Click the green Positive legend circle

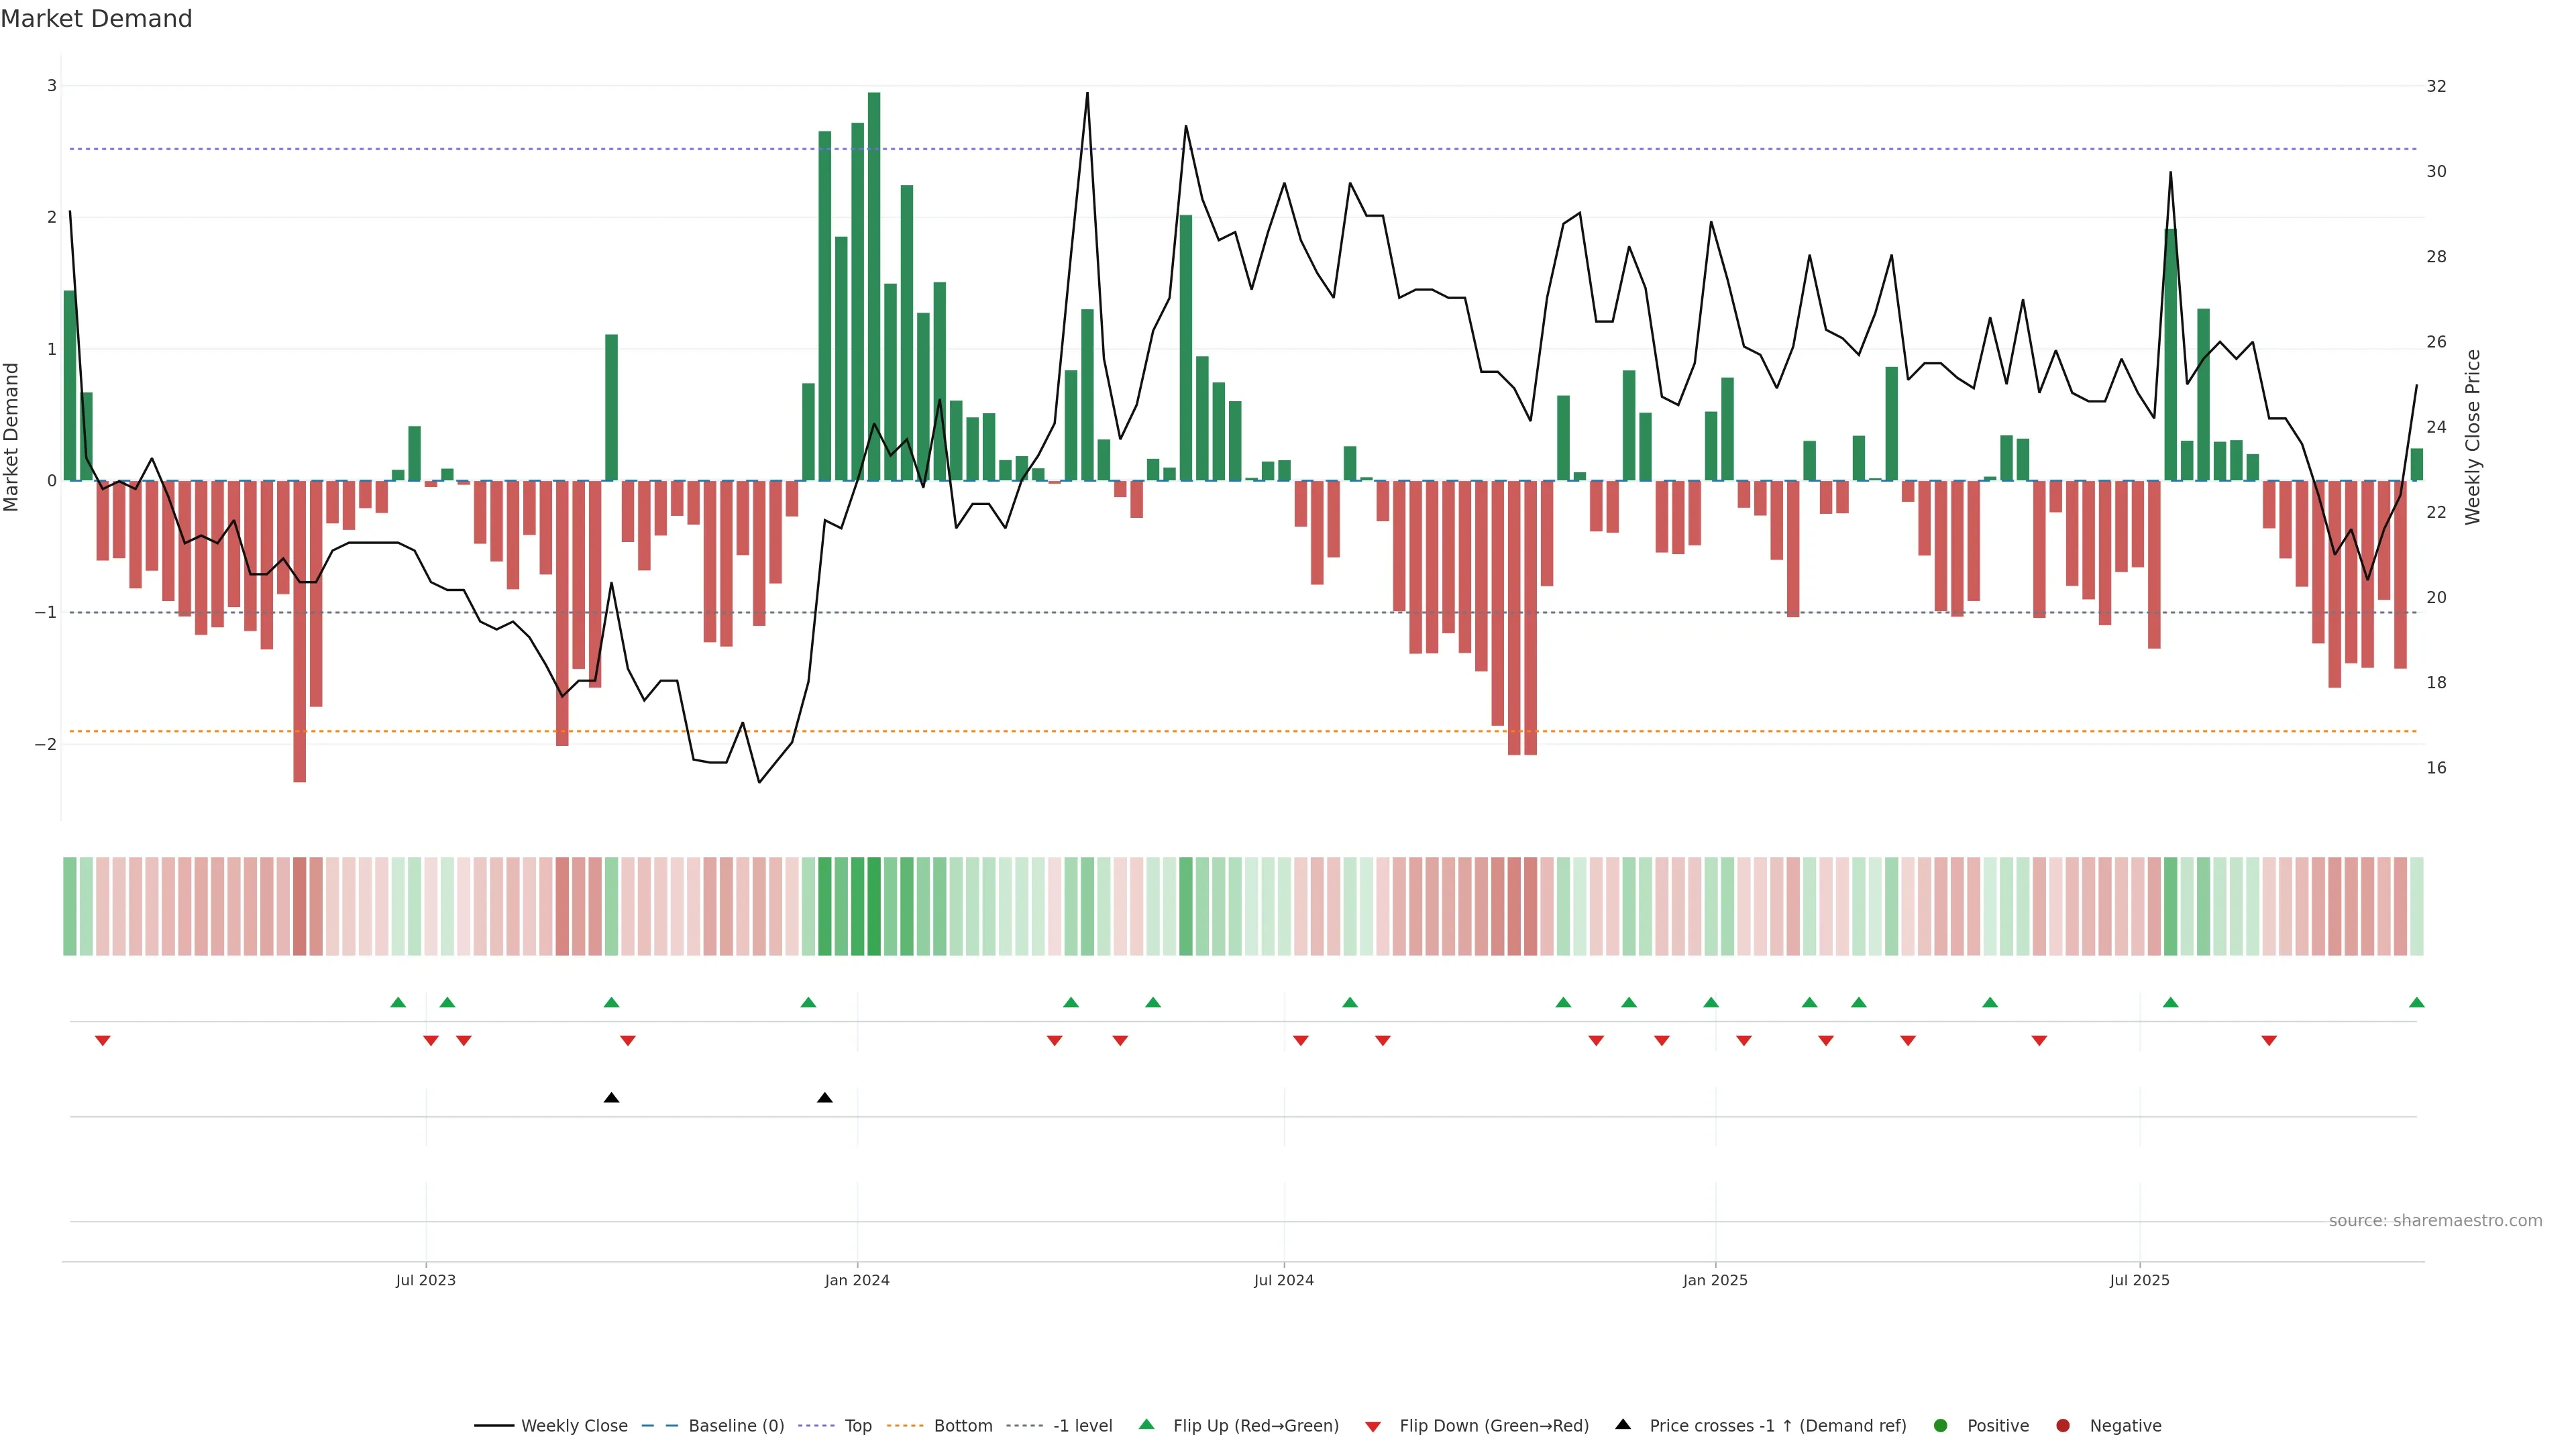click(x=1940, y=1425)
